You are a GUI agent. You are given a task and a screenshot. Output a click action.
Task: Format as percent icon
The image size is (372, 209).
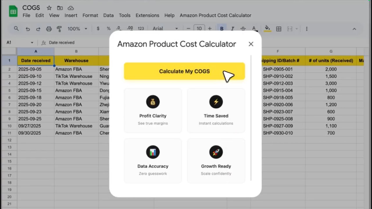(x=108, y=28)
